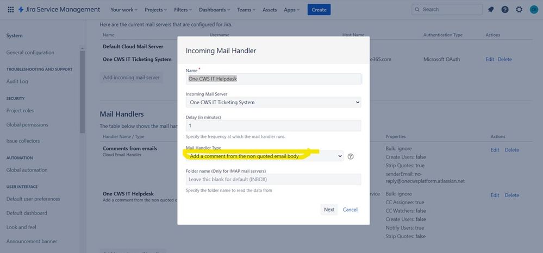Open Default user preferences in sidebar
Screen dimensions: 543x253
click(33, 199)
